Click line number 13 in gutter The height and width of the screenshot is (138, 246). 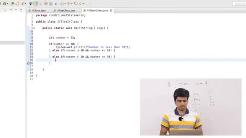tap(32, 54)
